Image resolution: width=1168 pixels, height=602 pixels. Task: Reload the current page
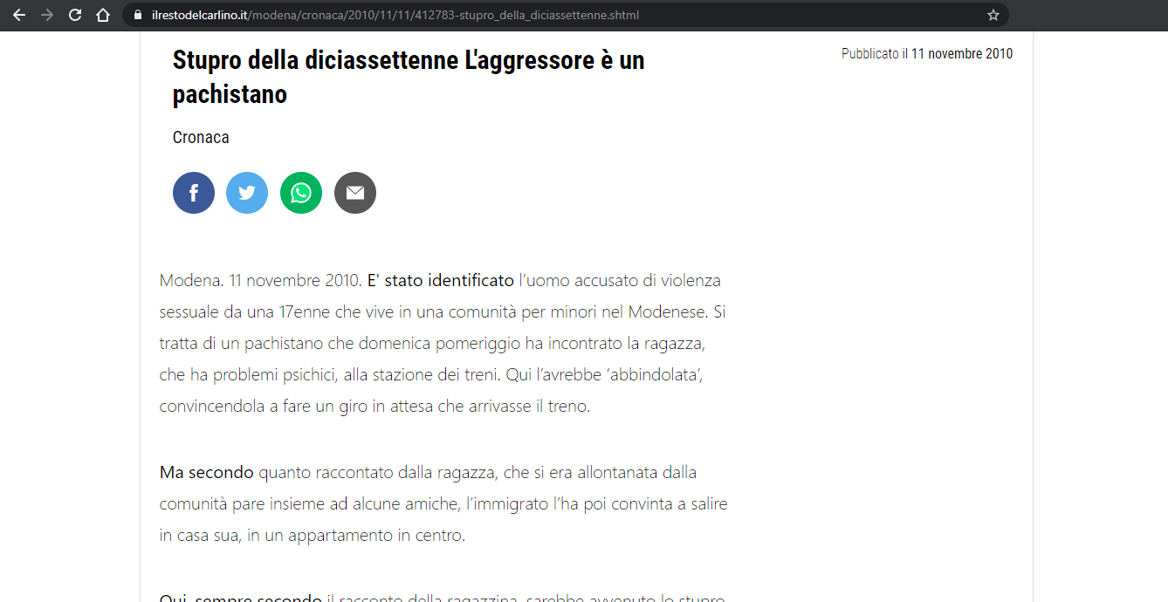tap(75, 15)
